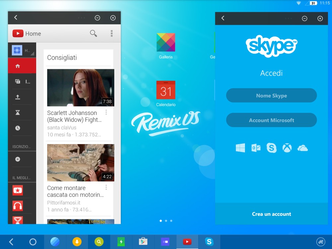The width and height of the screenshot is (332, 249).
Task: Click the add subscriptions plus icon
Action: point(18,159)
